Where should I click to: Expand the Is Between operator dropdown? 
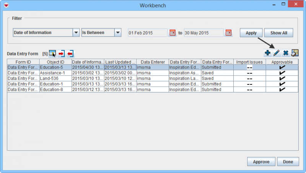point(118,33)
